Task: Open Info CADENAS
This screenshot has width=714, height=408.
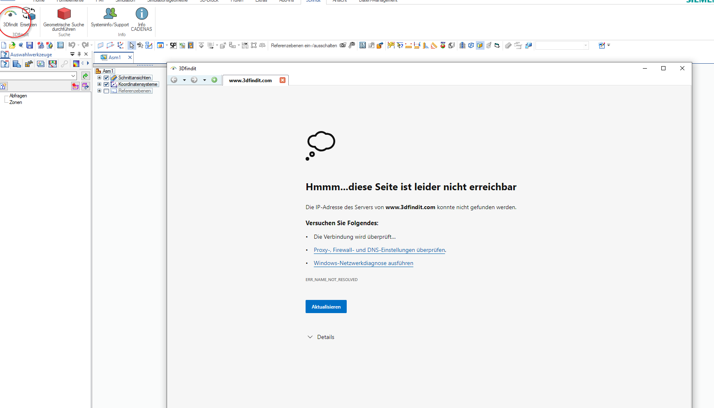Action: click(x=141, y=19)
